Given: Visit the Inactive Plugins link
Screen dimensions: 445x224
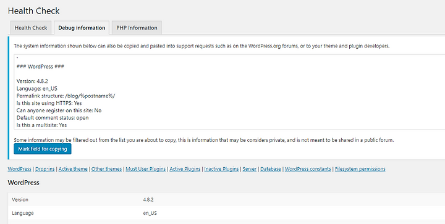Looking at the screenshot, I should coord(221,169).
